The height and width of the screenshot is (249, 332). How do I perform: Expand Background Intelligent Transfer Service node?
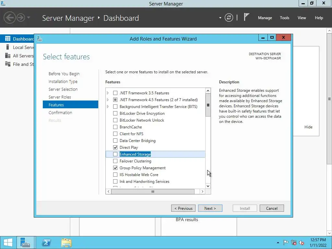click(x=108, y=106)
